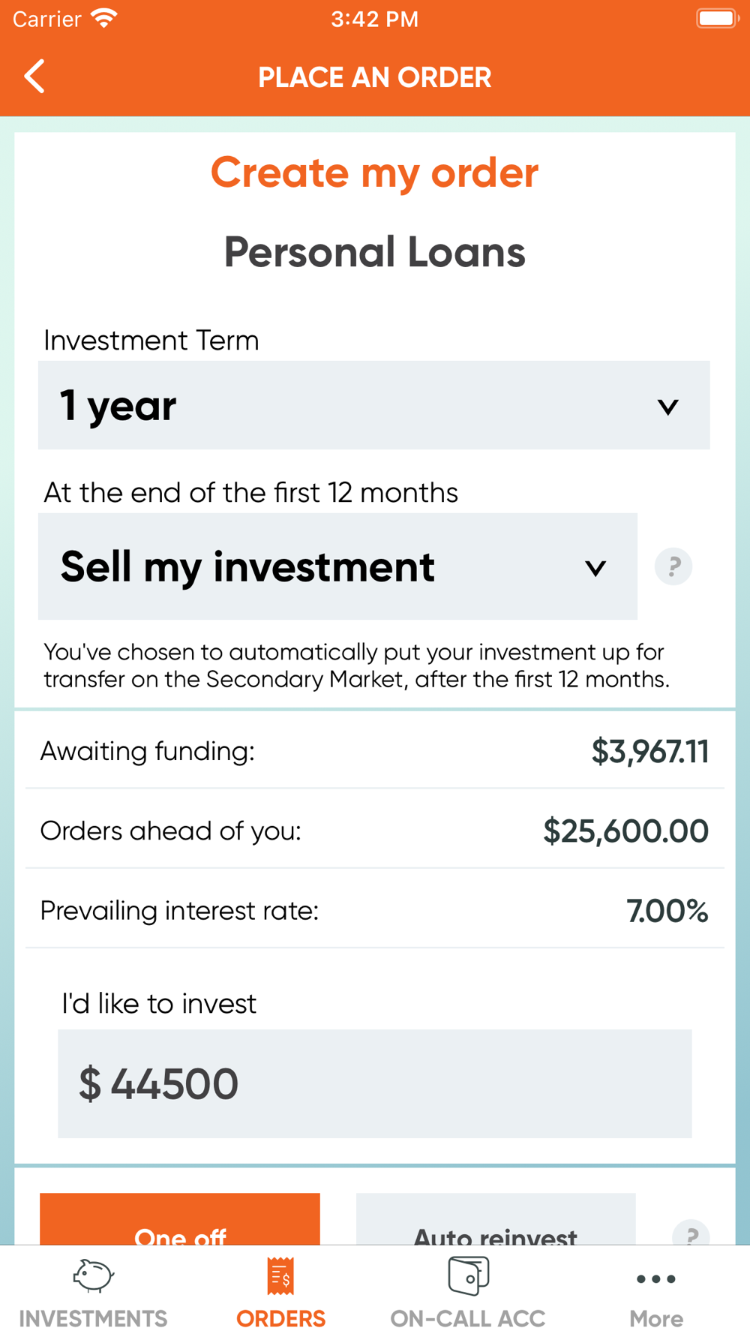
Task: Open help for sell investment option
Action: point(673,566)
